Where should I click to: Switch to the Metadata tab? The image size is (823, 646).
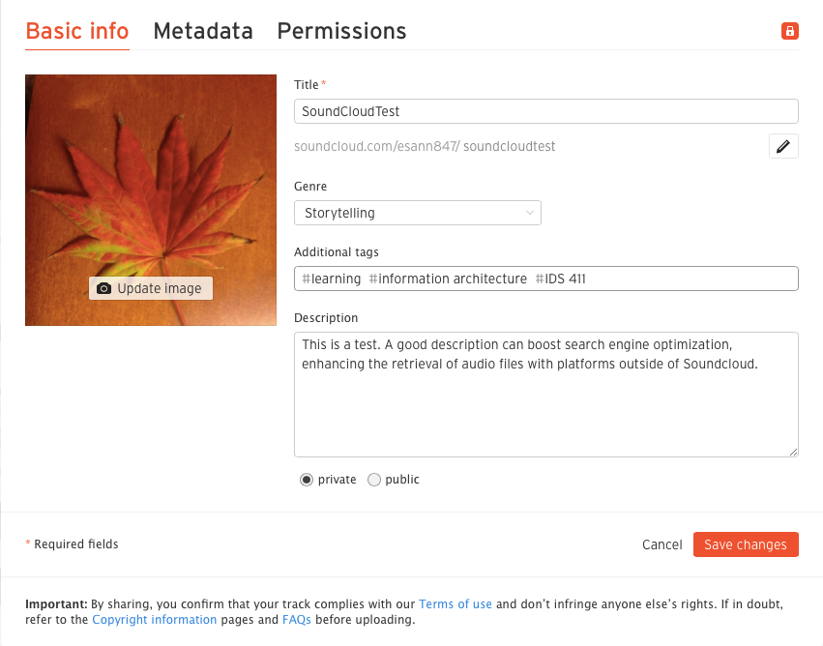tap(203, 31)
